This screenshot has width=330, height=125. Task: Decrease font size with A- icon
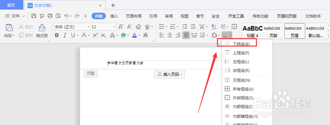tap(129, 27)
